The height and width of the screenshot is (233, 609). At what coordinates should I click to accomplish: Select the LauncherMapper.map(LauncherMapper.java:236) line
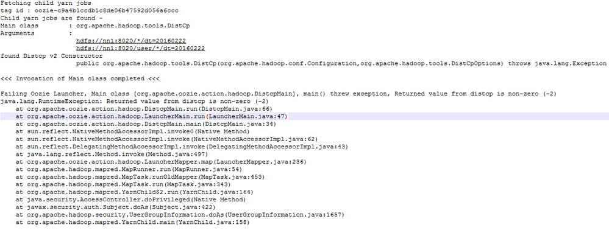tap(161, 162)
